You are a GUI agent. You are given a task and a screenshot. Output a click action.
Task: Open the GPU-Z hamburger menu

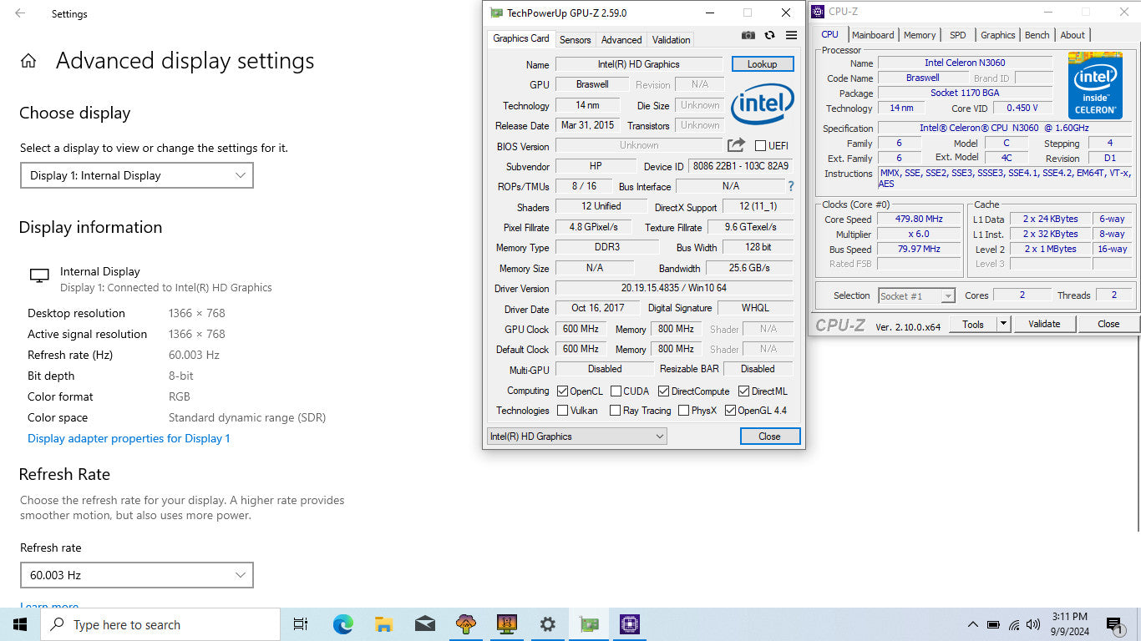791,36
